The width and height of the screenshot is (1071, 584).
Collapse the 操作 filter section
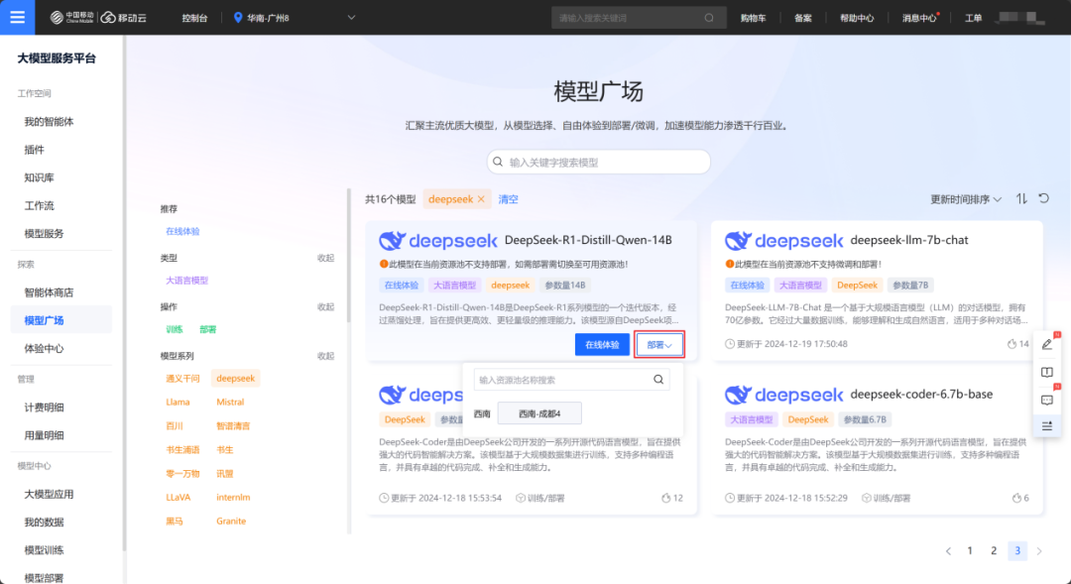pos(326,307)
